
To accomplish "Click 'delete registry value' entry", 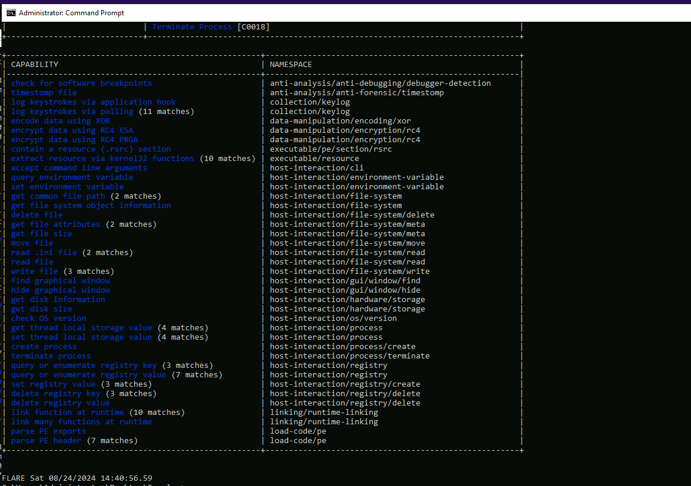I will (61, 403).
